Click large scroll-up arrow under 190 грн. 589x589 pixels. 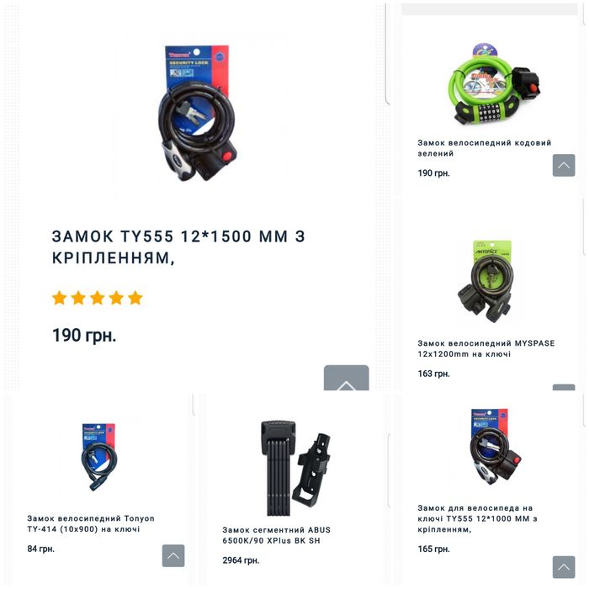(x=347, y=378)
